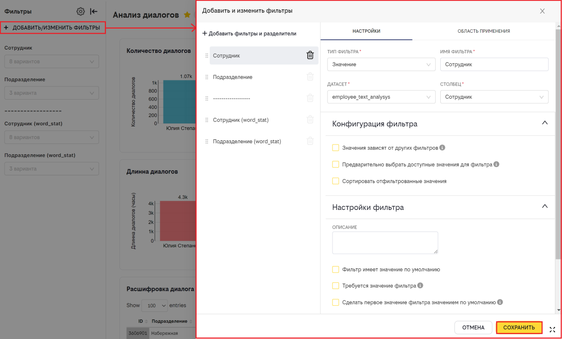Open filter settings gear icon

(x=81, y=11)
